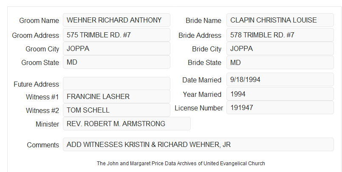
Task: Select the empty Future Address field
Action: 116,84
